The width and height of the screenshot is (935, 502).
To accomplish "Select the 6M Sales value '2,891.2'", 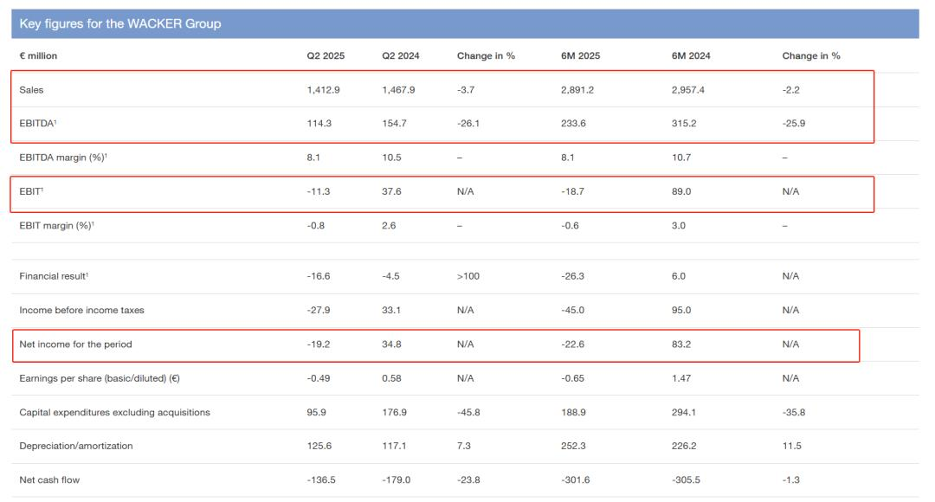I will (577, 90).
